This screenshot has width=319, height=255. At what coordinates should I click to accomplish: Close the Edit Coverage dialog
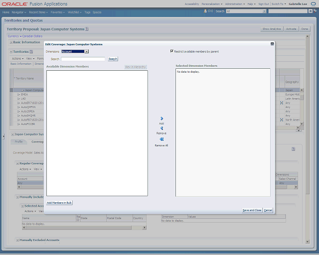tap(272, 44)
